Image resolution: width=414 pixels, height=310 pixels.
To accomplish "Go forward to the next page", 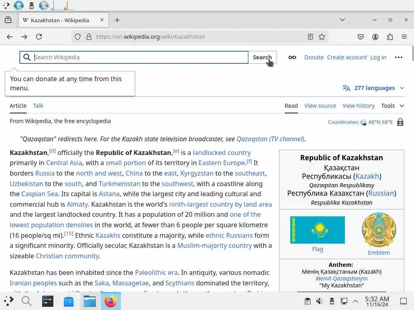I will point(24,37).
